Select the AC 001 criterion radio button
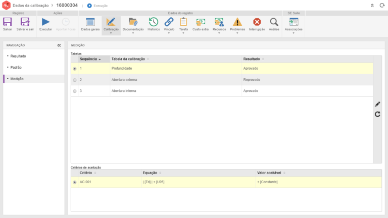Screen dimensions: 388x218 point(75,182)
